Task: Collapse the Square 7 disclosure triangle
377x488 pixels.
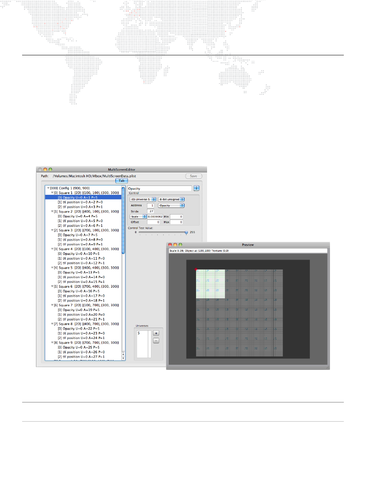Action: click(52, 305)
